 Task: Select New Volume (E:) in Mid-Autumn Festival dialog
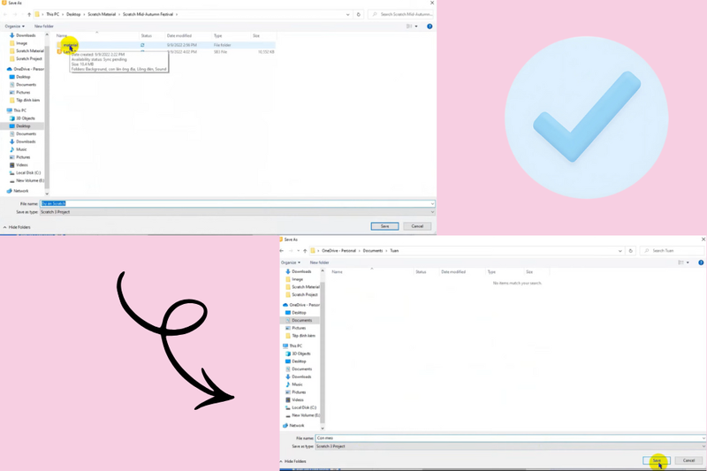click(30, 180)
